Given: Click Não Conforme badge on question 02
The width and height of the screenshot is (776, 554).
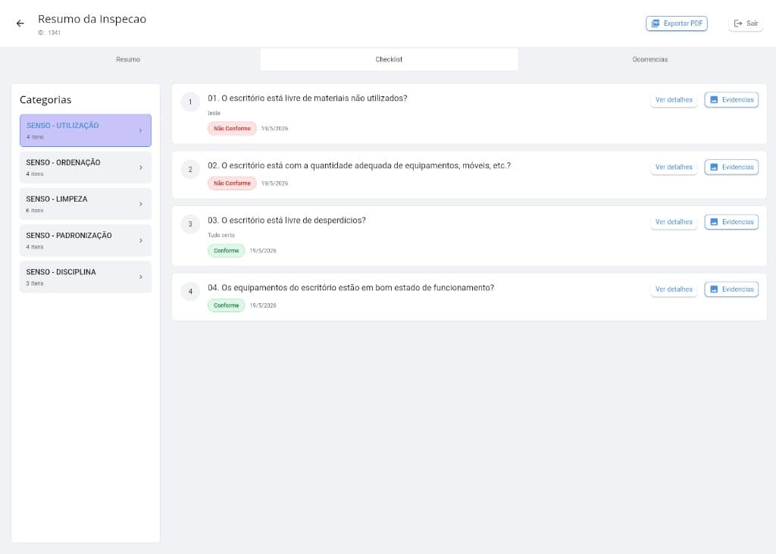Looking at the screenshot, I should tap(232, 183).
